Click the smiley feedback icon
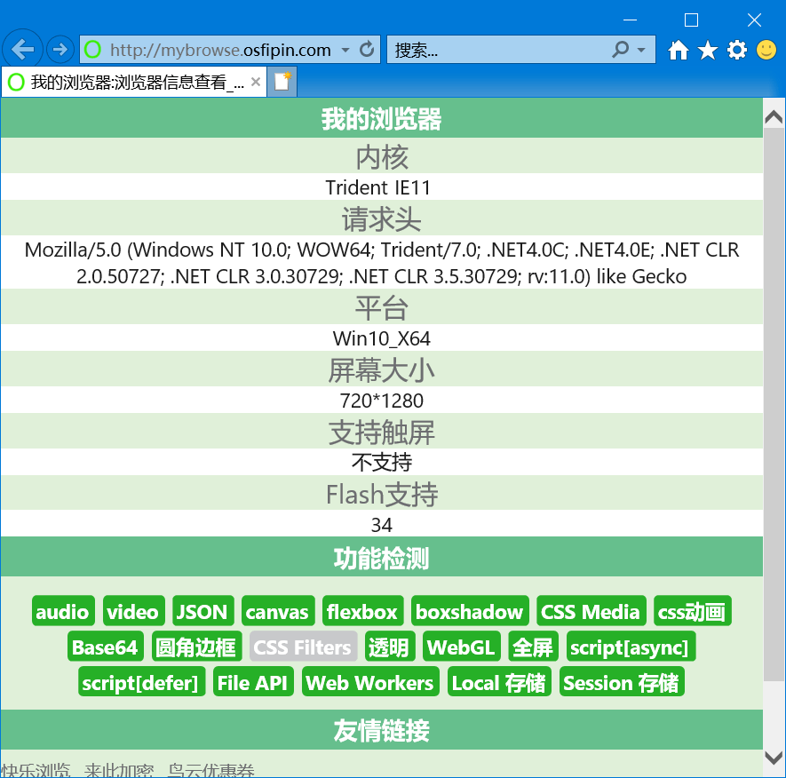The image size is (786, 778). (x=766, y=51)
